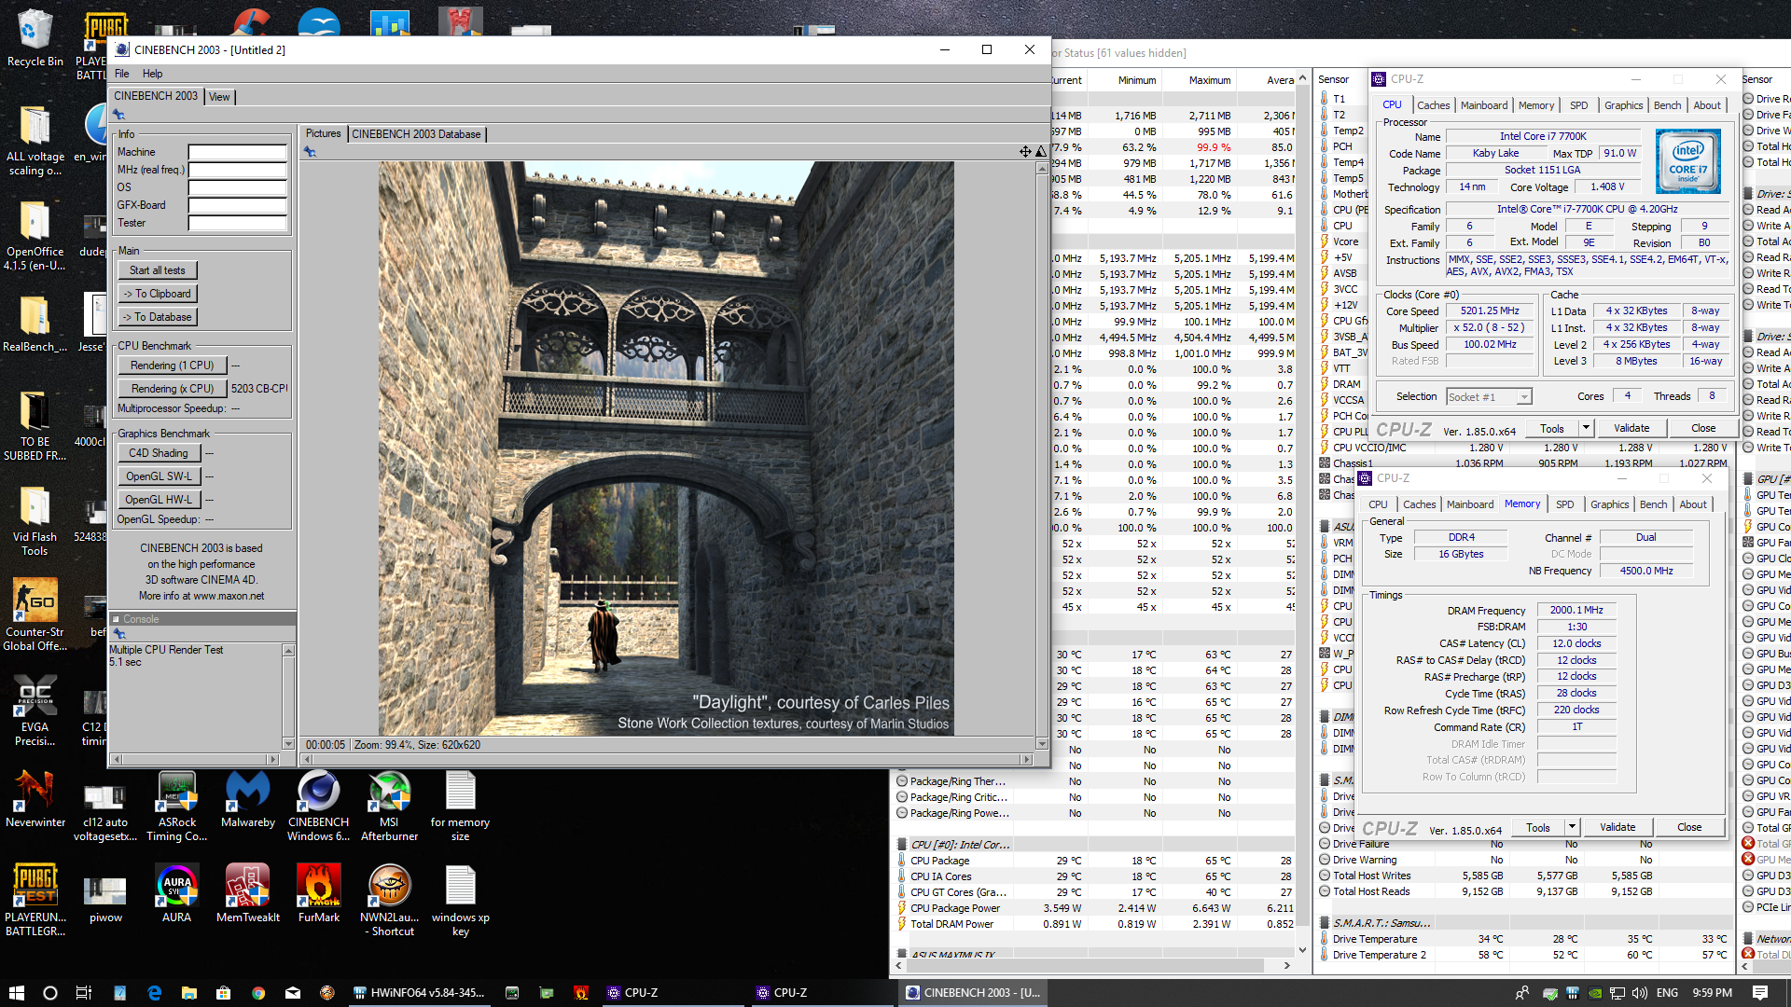Select the Drive Temperature 2 sensor row
1791x1007 pixels.
coord(1525,955)
